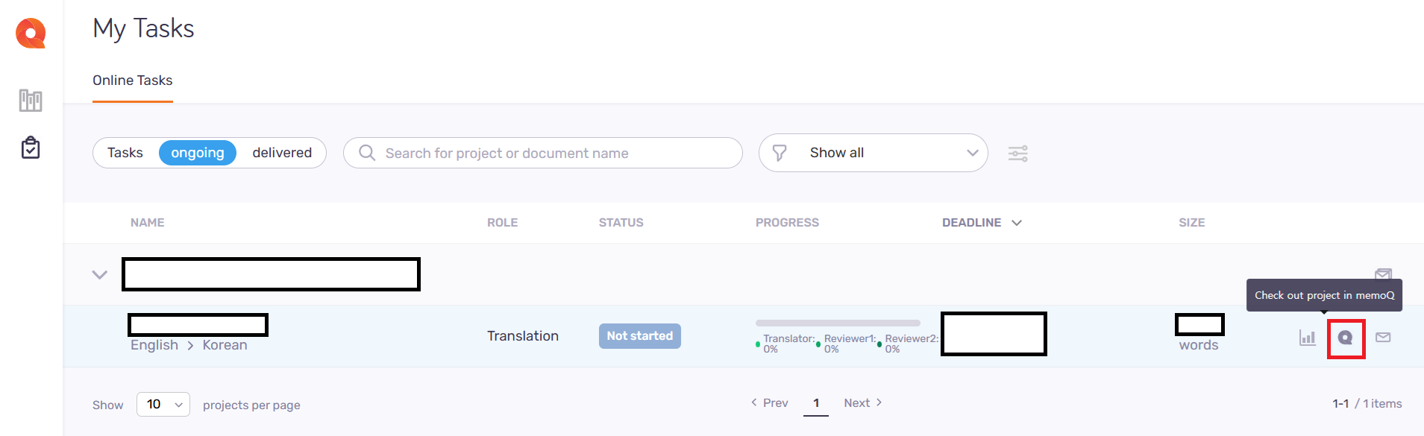
Task: Select the Online Tasks tab
Action: [133, 80]
